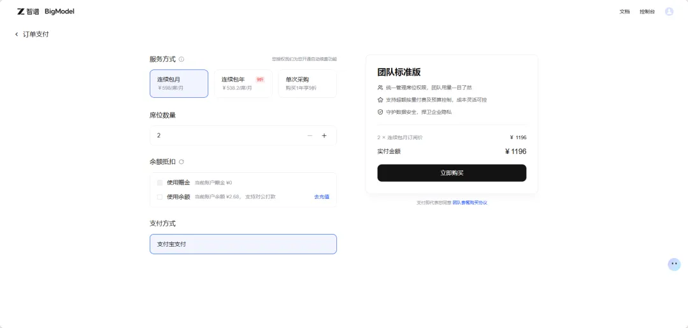Click the 2 × 连续包月订阅价 line
The height and width of the screenshot is (328, 688).
pos(400,137)
